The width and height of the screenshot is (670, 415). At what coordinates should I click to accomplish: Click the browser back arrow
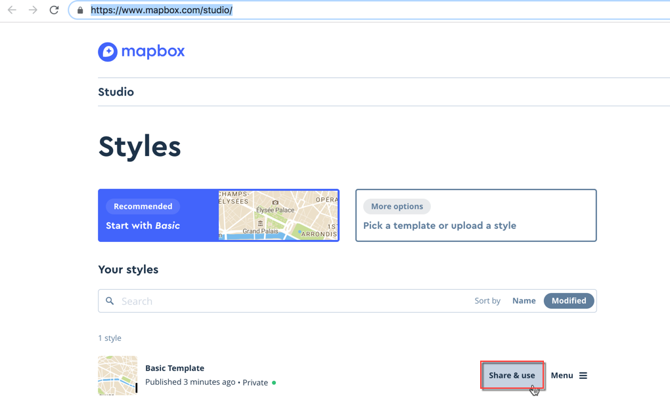(12, 10)
